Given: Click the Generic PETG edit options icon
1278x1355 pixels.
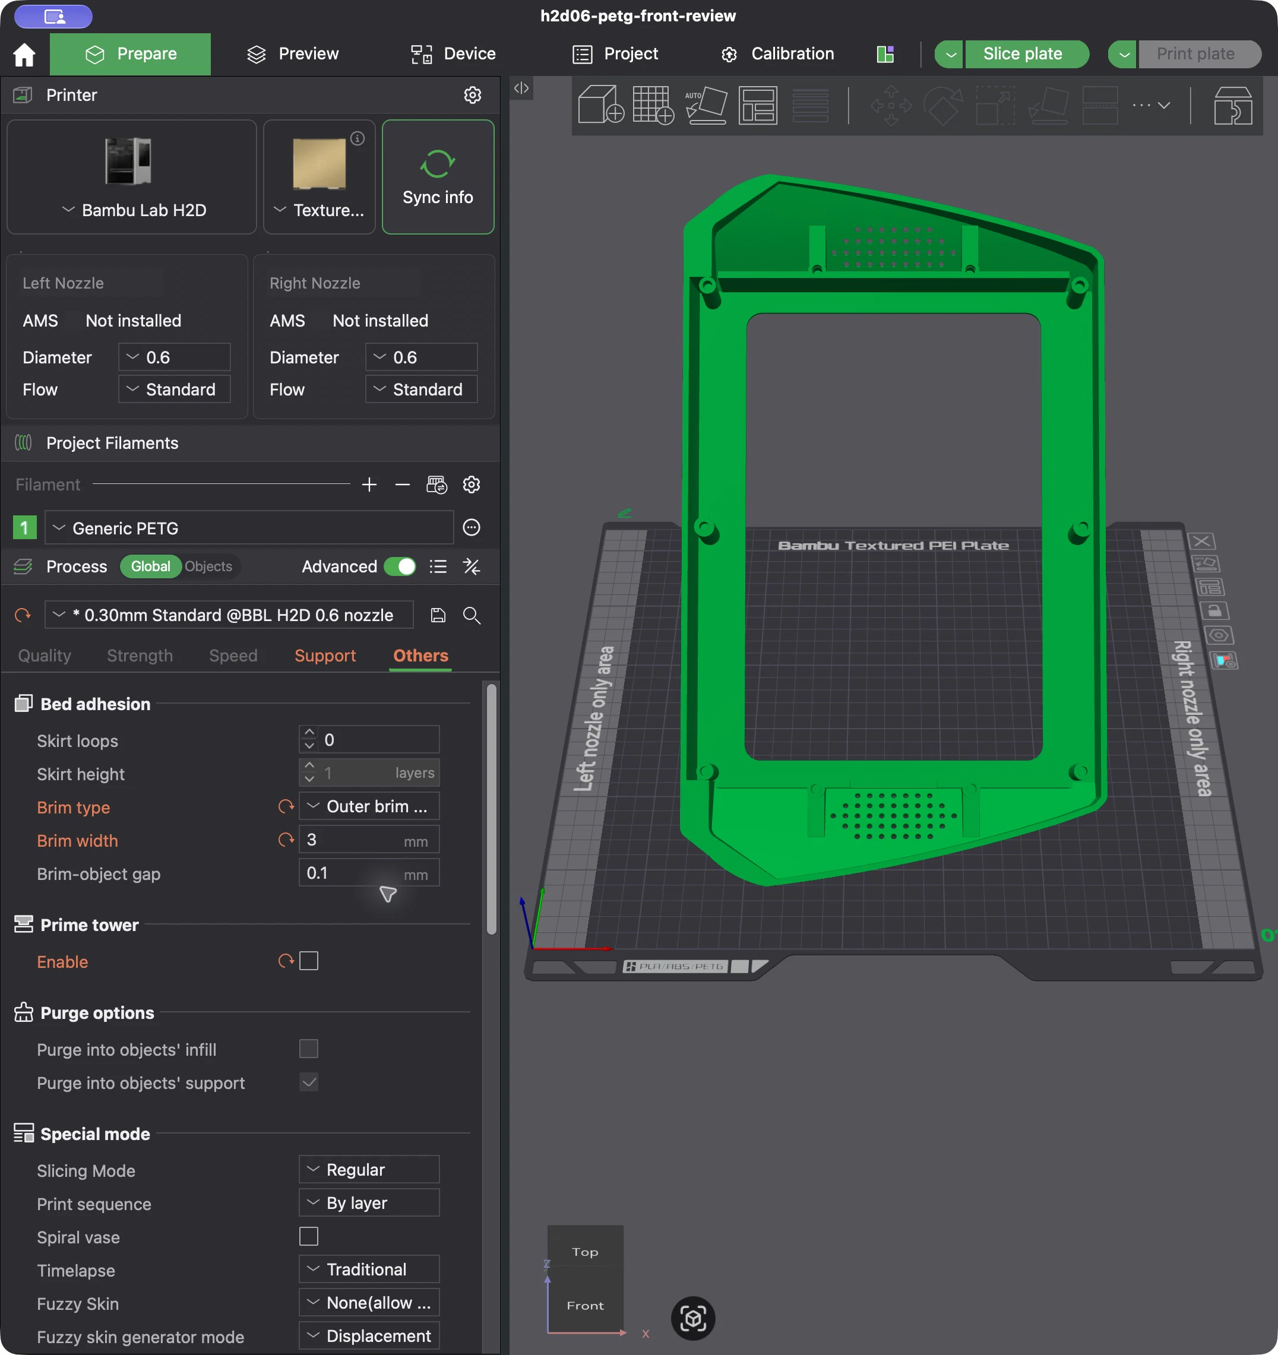Looking at the screenshot, I should click(472, 527).
